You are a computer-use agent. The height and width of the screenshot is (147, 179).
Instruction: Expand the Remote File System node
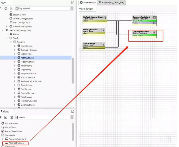7,26
